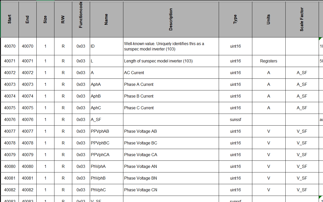Select the 'Phase Voltage CN' description cell
Screen dimensions: 323x202
coord(171,190)
